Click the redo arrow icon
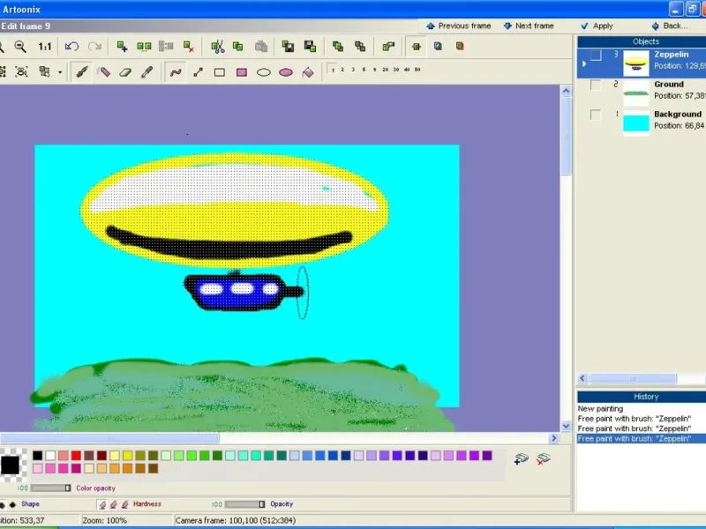The height and width of the screenshot is (529, 706). 94,47
